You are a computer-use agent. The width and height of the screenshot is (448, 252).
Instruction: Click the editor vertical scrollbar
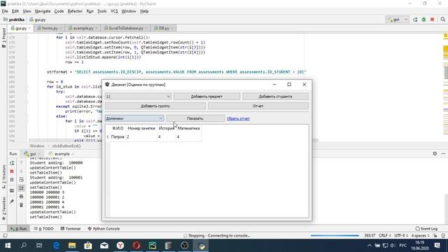coord(446,73)
